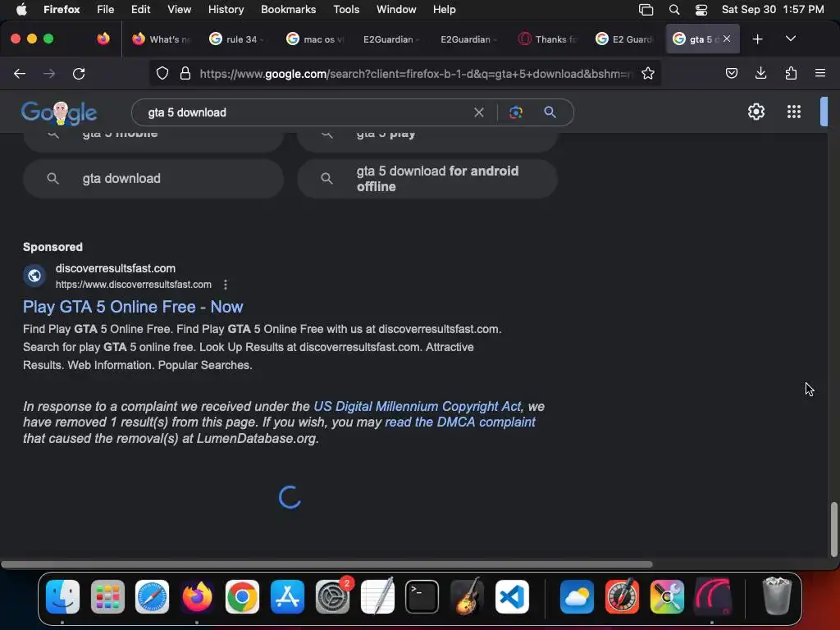This screenshot has width=840, height=630.
Task: Click the discoverresultsfast.com URL text
Action: [134, 285]
